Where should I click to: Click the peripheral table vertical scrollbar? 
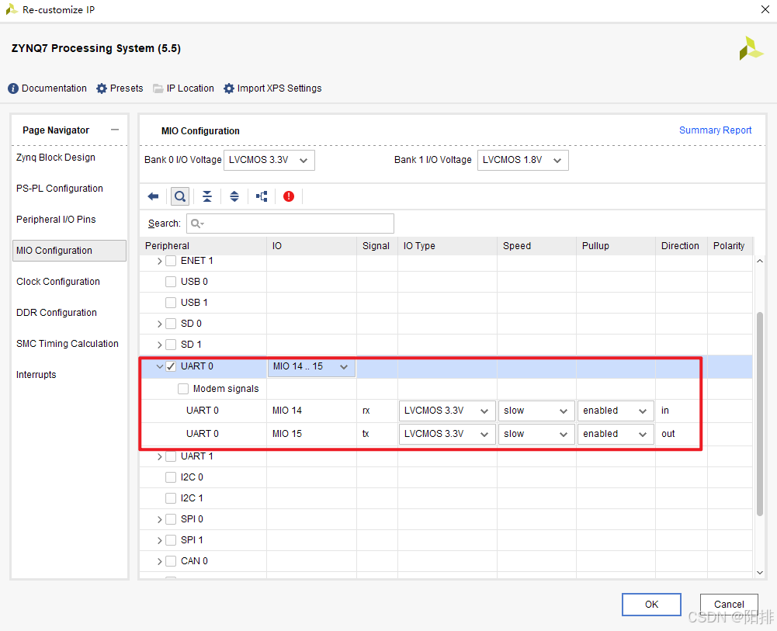coord(760,414)
